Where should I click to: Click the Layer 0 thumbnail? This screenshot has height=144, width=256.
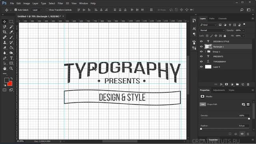click(x=208, y=67)
